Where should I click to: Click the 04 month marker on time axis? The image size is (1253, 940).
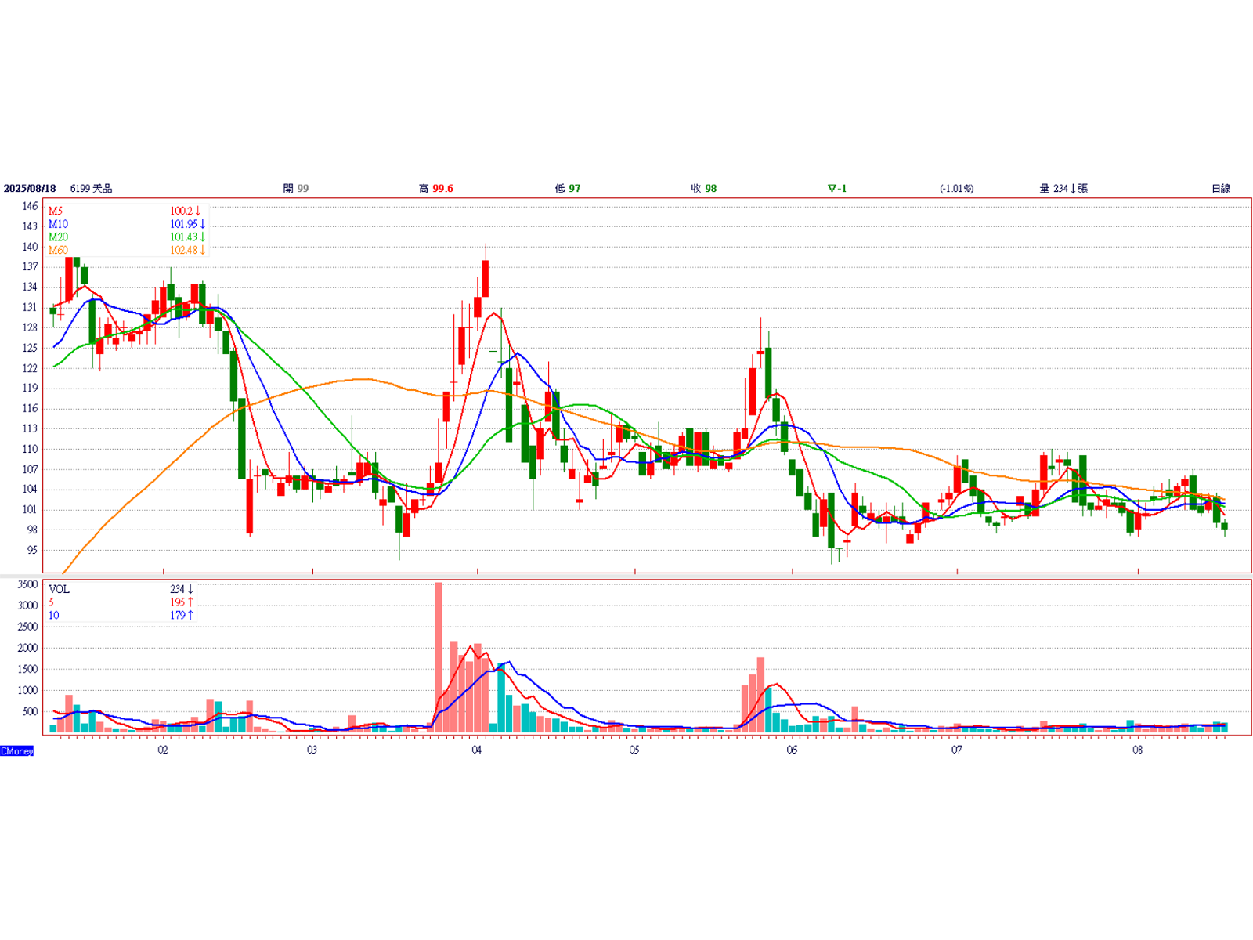coord(476,750)
